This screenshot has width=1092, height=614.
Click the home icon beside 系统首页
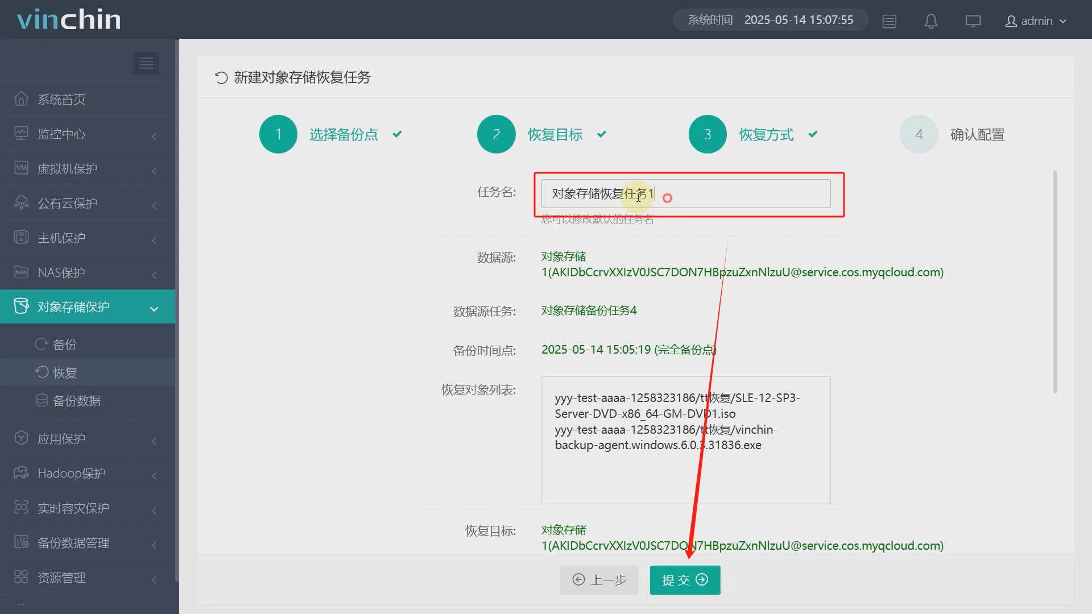pos(21,99)
